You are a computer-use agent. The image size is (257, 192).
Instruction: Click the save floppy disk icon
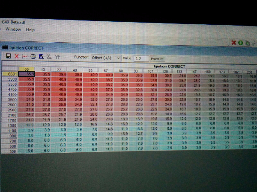point(9,56)
